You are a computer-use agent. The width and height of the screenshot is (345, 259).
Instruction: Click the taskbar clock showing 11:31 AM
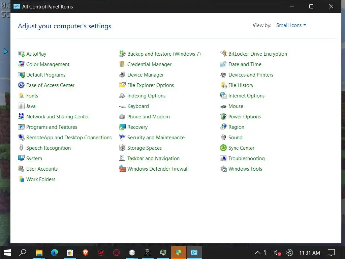point(310,253)
